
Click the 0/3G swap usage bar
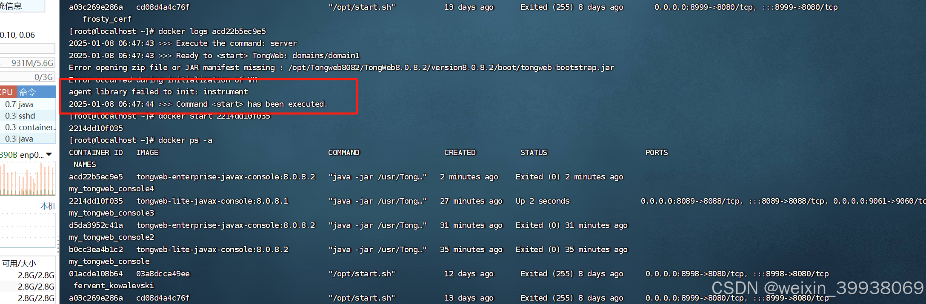pos(27,77)
